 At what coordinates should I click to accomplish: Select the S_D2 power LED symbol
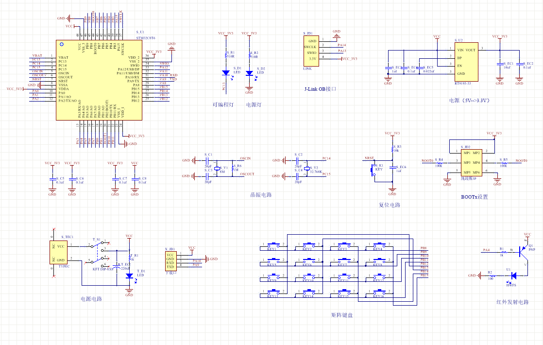pyautogui.click(x=249, y=73)
